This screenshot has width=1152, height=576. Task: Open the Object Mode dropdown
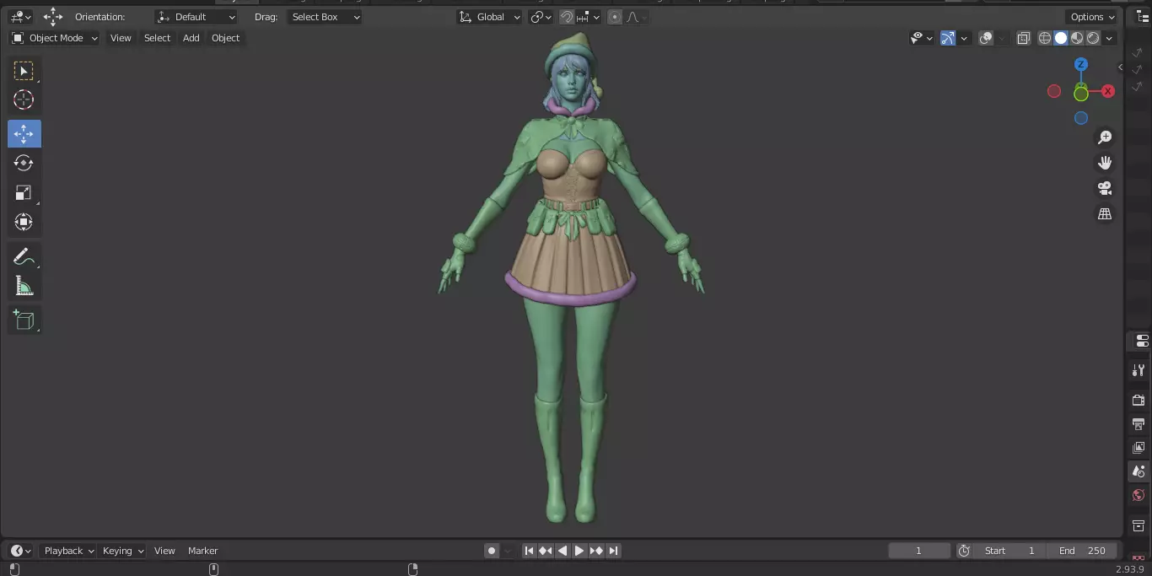point(55,38)
